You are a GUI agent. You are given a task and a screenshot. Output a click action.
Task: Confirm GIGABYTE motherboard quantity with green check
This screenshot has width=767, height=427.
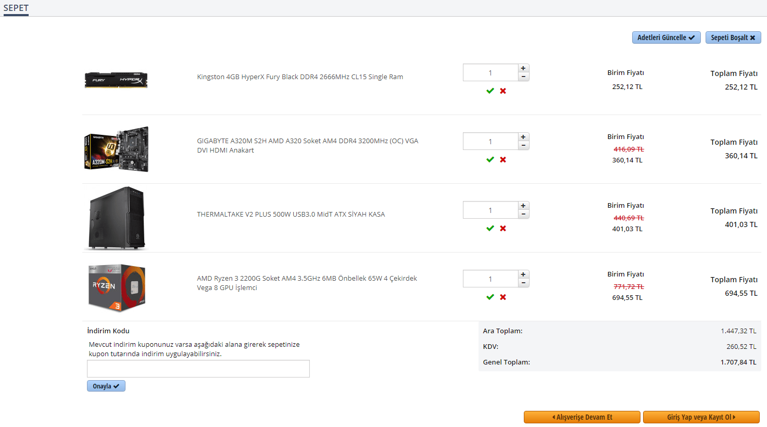[x=490, y=159]
